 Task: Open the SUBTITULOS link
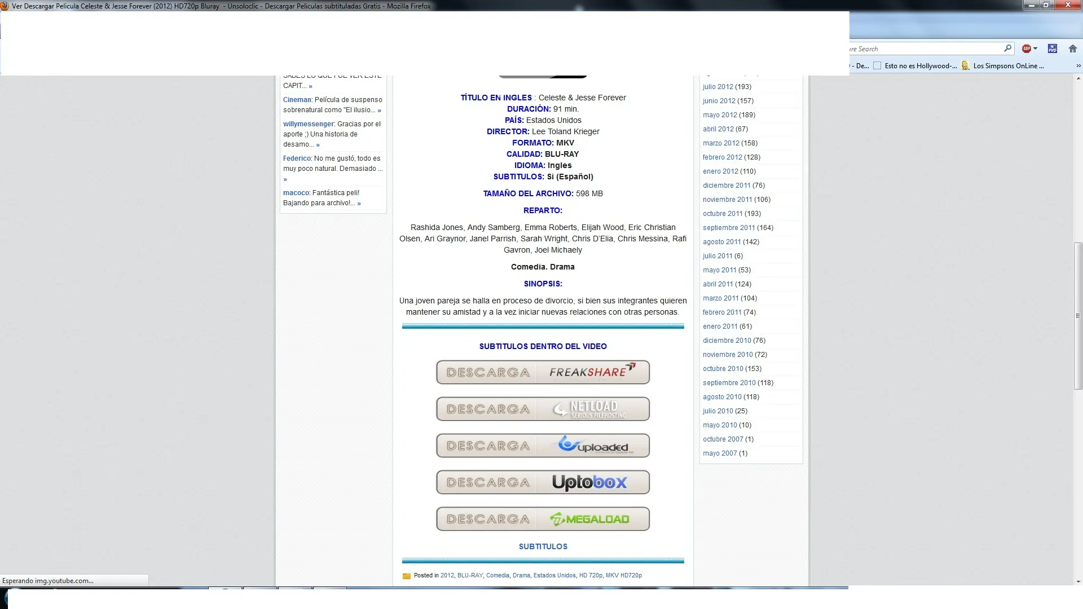tap(543, 546)
